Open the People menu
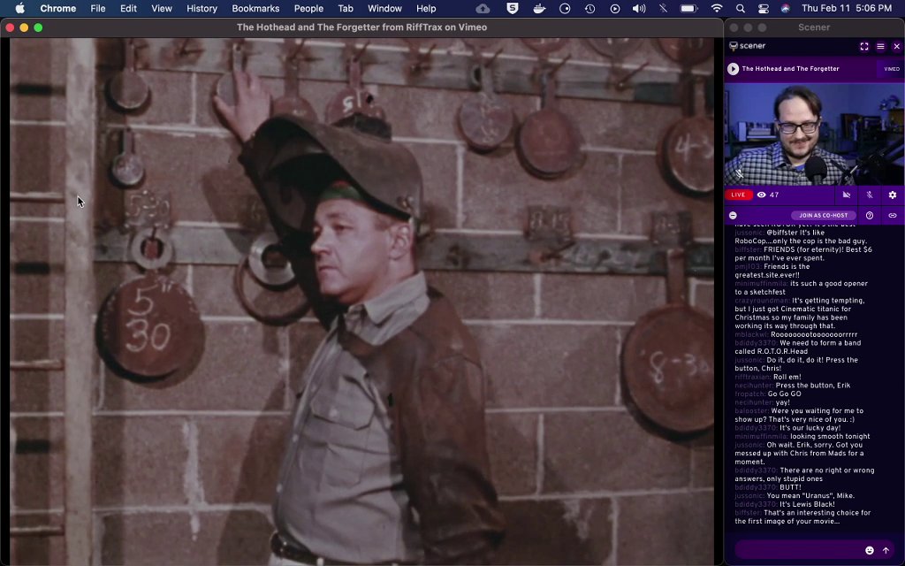Viewport: 905px width, 566px height. point(308,8)
